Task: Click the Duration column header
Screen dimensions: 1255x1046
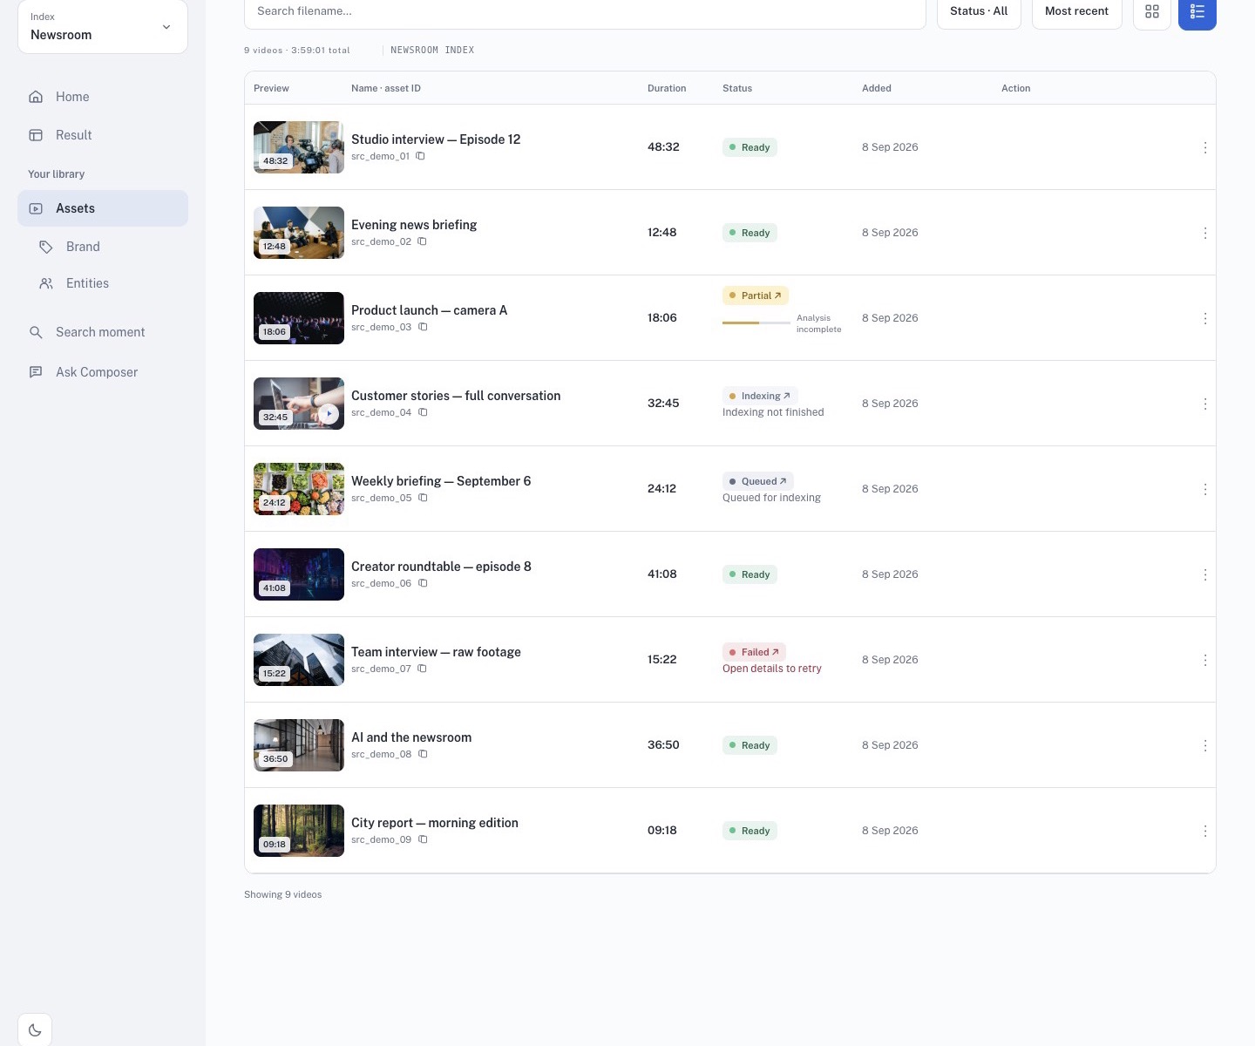Action: [x=667, y=88]
